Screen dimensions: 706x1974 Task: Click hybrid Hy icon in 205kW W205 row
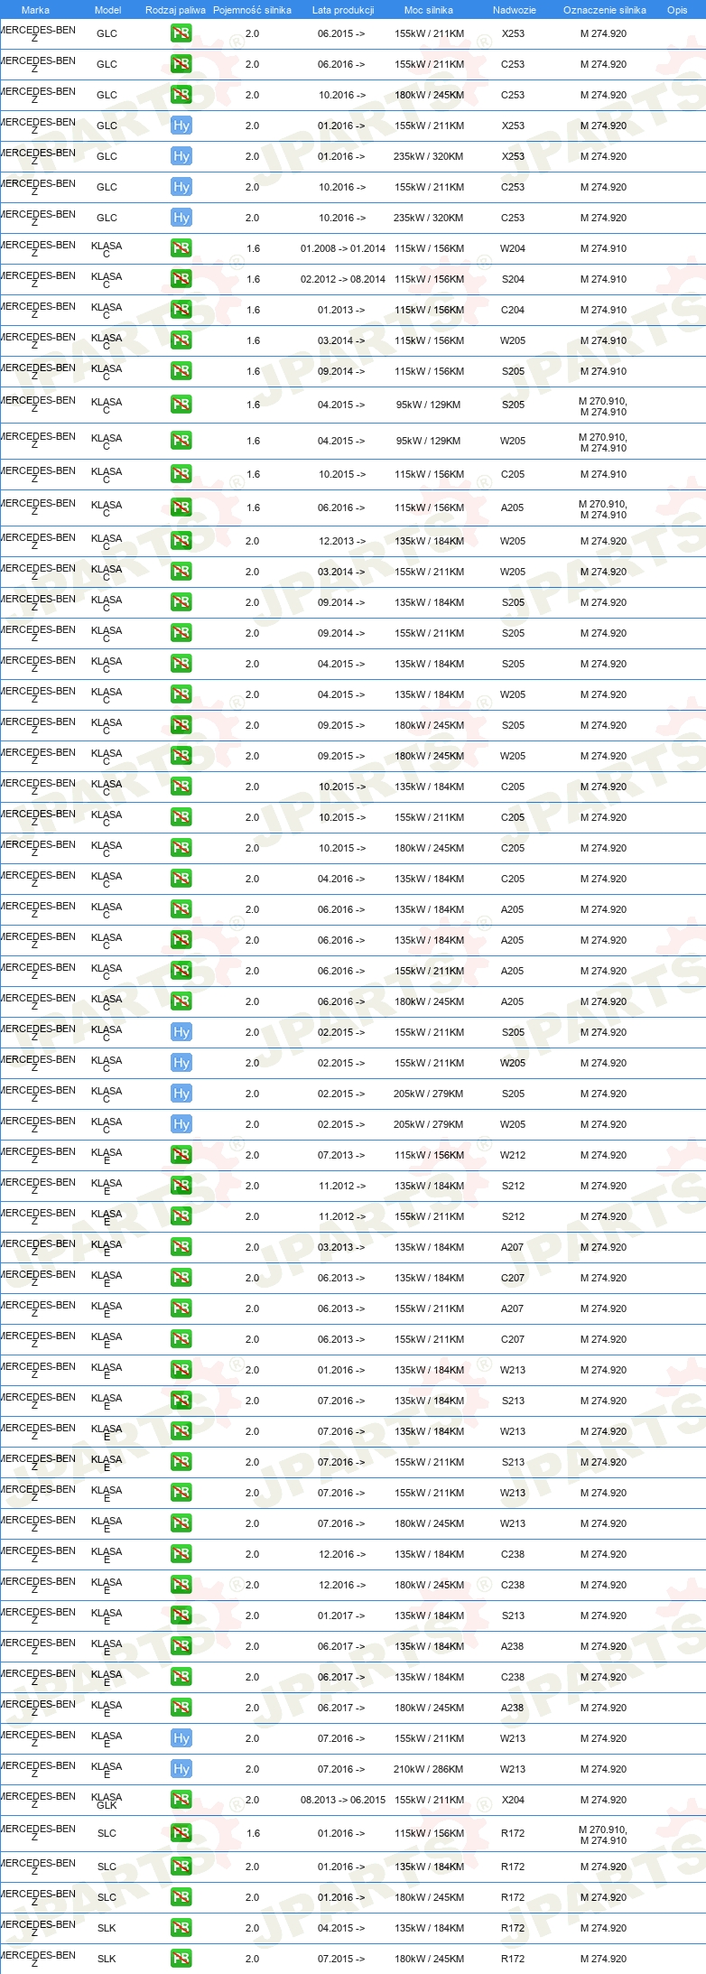click(x=181, y=1125)
